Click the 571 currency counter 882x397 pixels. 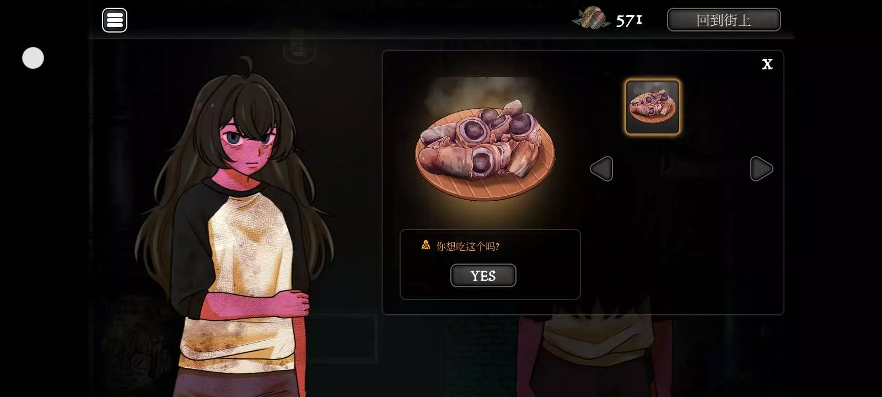pos(629,20)
